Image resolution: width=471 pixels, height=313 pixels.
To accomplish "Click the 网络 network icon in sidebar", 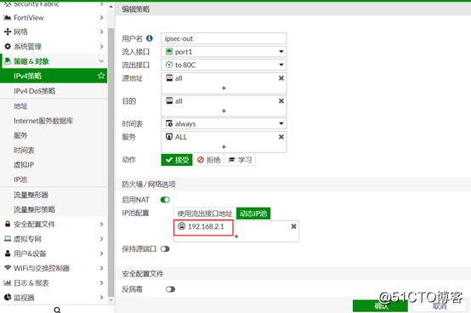I will click(x=8, y=31).
